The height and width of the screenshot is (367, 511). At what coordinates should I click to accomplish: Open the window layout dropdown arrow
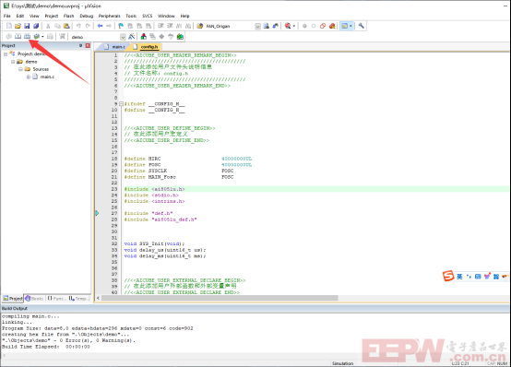tap(351, 26)
